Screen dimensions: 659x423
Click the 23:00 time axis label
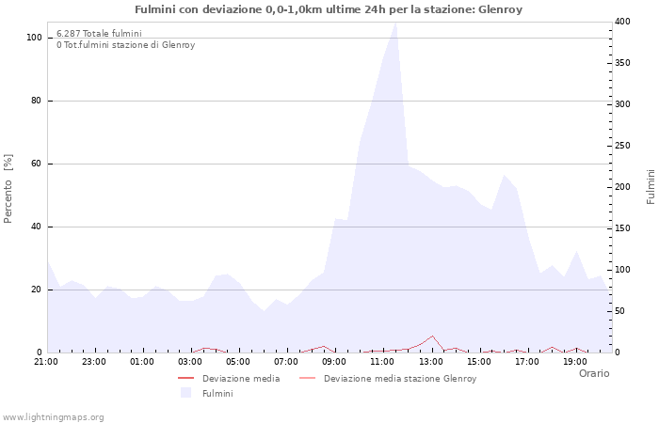(94, 362)
